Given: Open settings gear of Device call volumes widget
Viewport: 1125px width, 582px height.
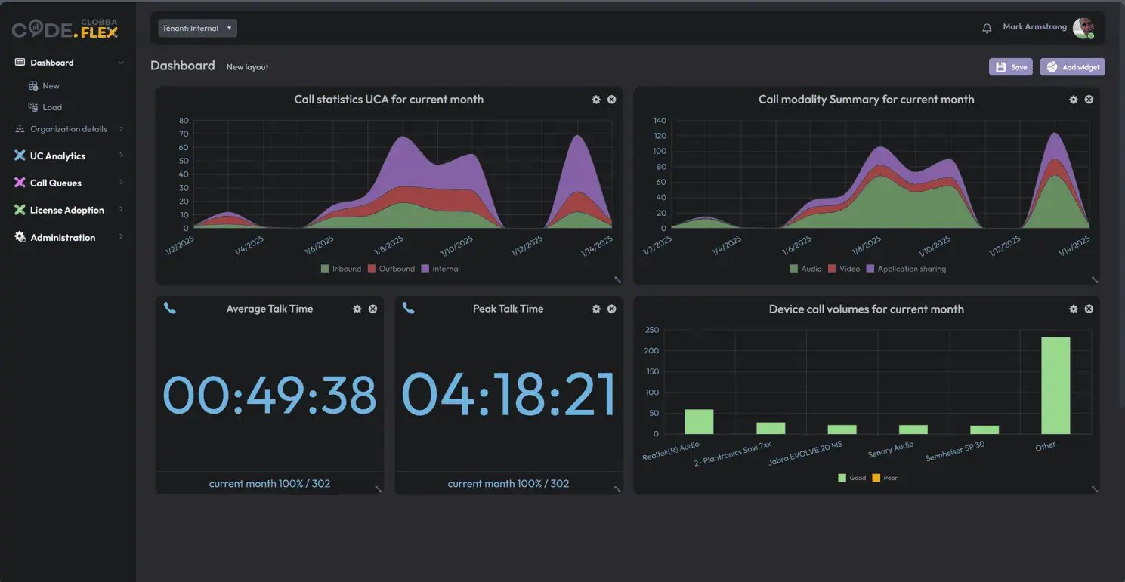Looking at the screenshot, I should [1074, 309].
